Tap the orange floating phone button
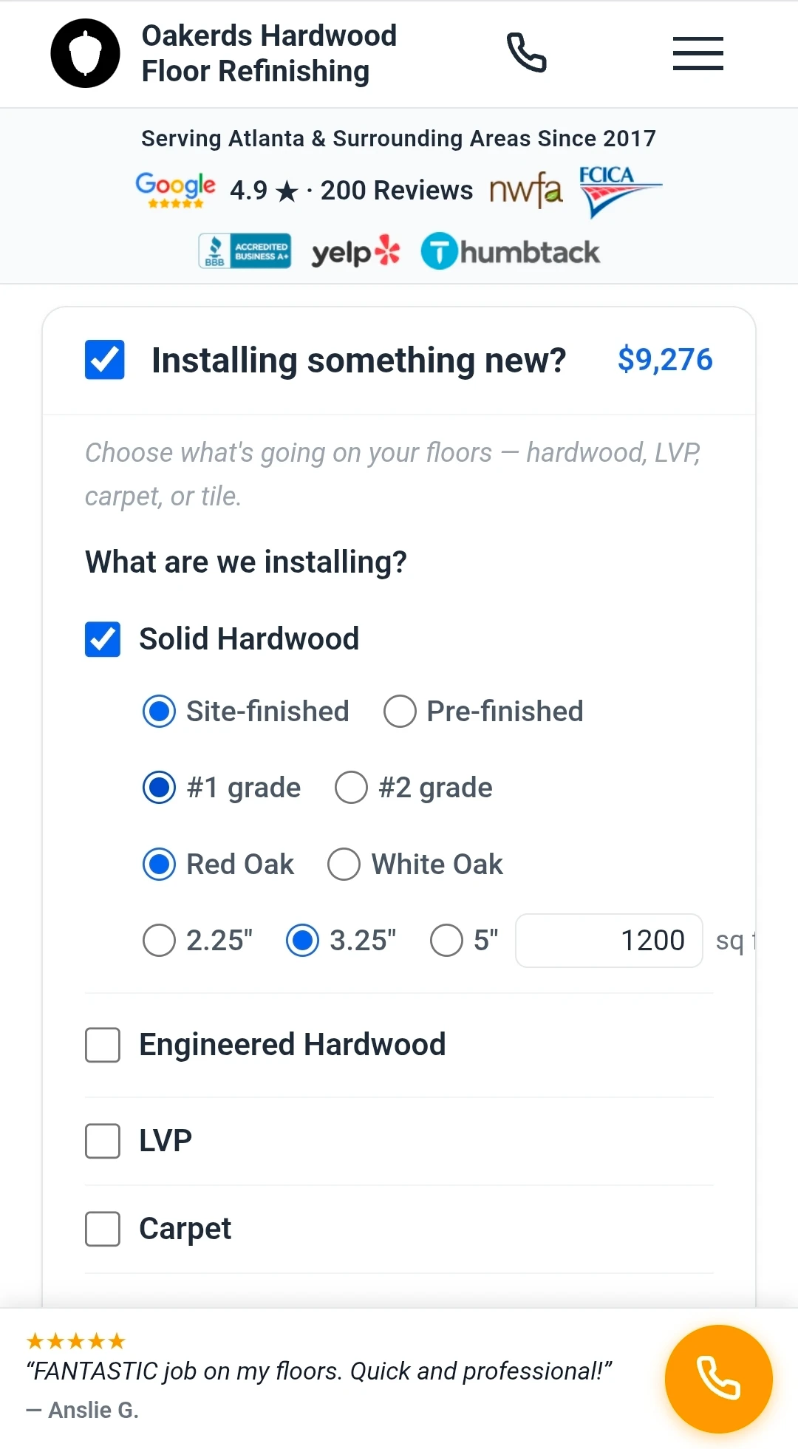The width and height of the screenshot is (798, 1449). click(717, 1379)
